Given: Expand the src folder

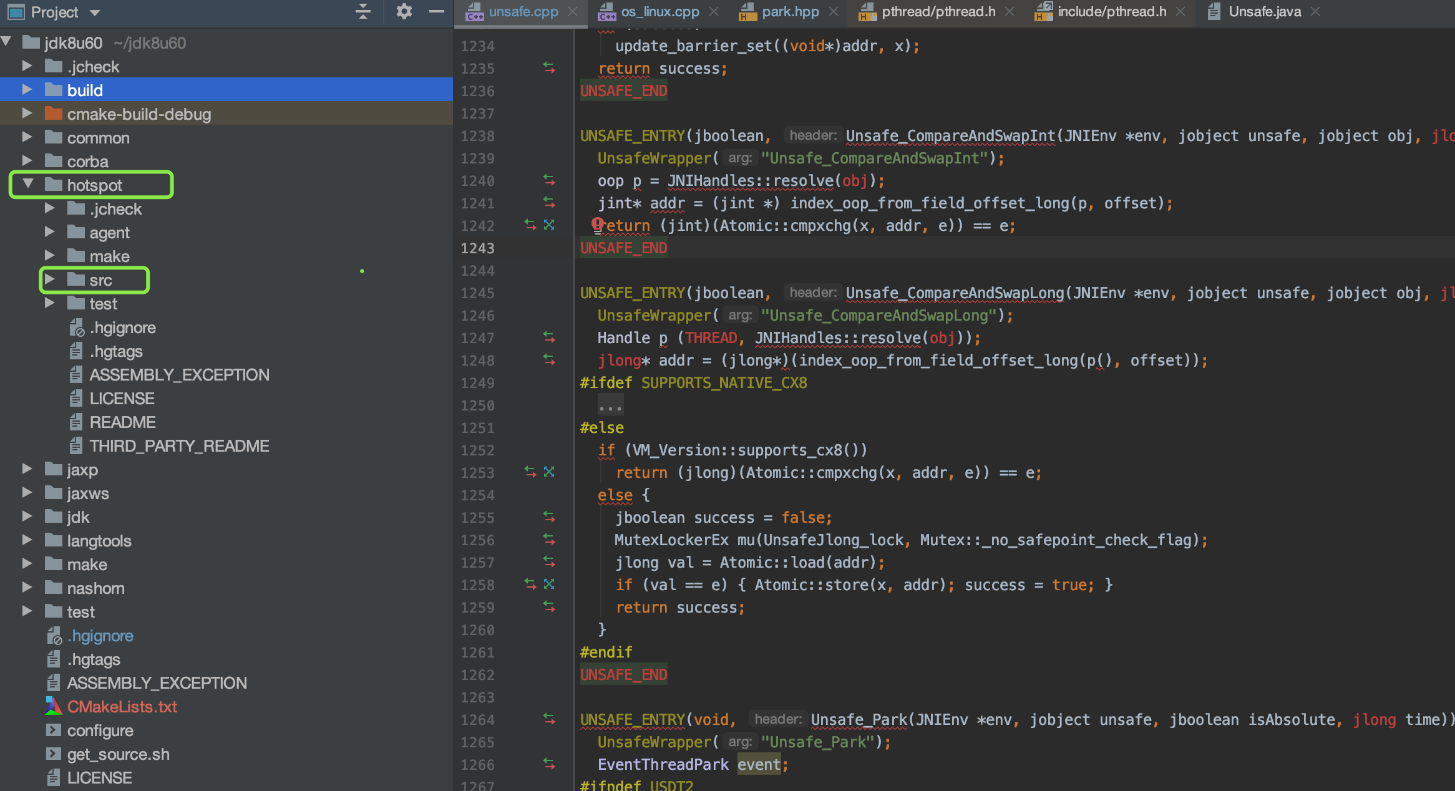Looking at the screenshot, I should coord(50,279).
